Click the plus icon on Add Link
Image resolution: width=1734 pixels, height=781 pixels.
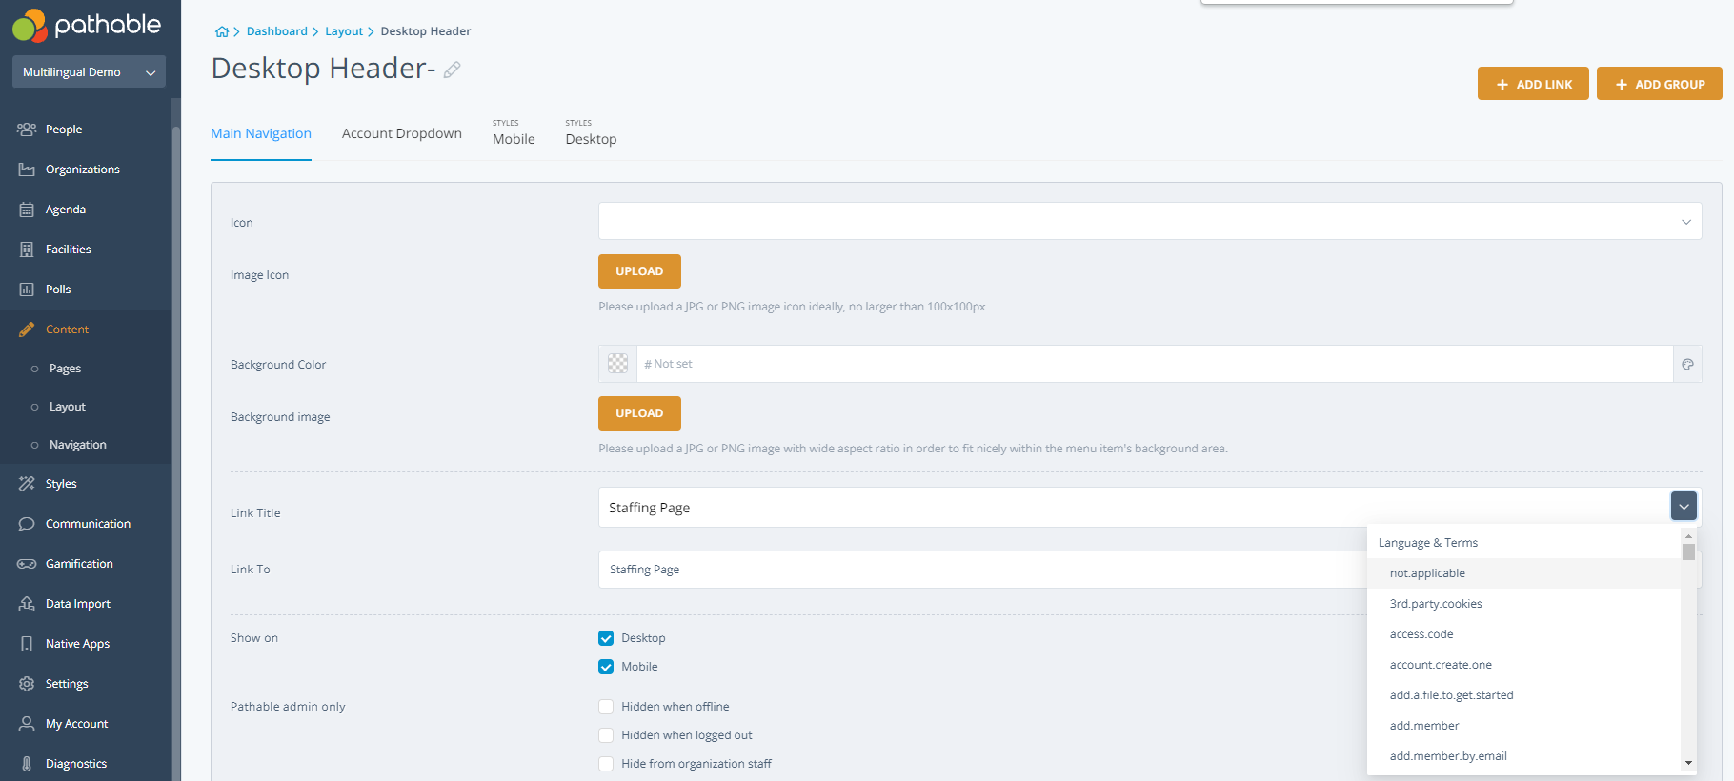coord(1502,85)
